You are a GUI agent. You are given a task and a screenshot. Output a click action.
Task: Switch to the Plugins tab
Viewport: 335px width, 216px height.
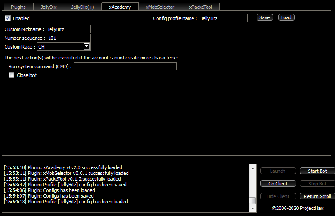(x=18, y=7)
